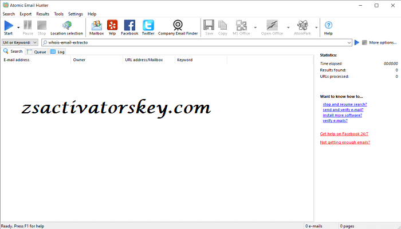401x229 pixels.
Task: Sort by Owner column header
Action: point(97,60)
